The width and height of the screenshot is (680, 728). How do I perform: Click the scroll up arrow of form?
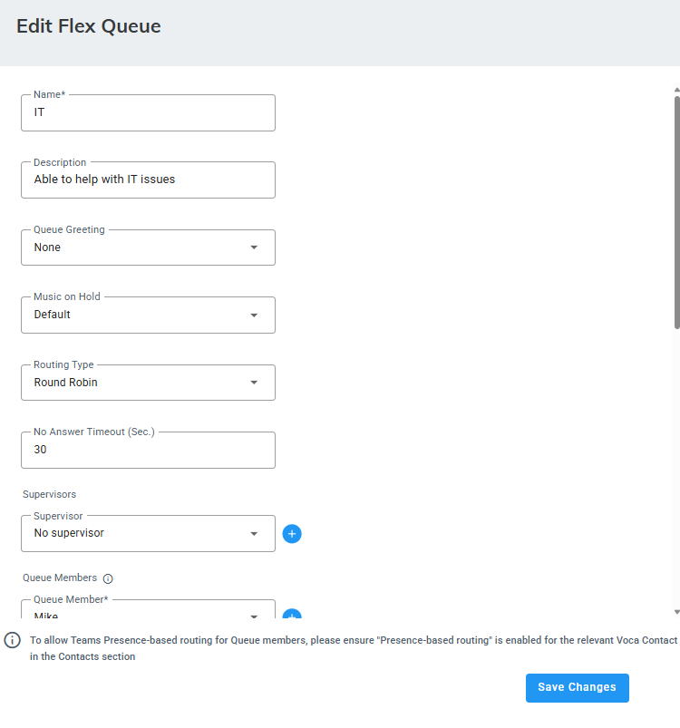(676, 90)
